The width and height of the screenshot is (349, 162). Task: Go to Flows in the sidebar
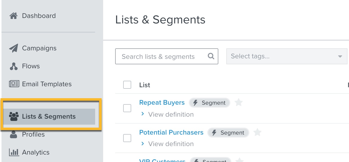[31, 66]
